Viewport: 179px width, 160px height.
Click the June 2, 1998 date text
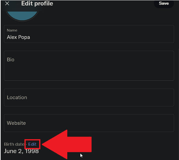[x=21, y=151]
